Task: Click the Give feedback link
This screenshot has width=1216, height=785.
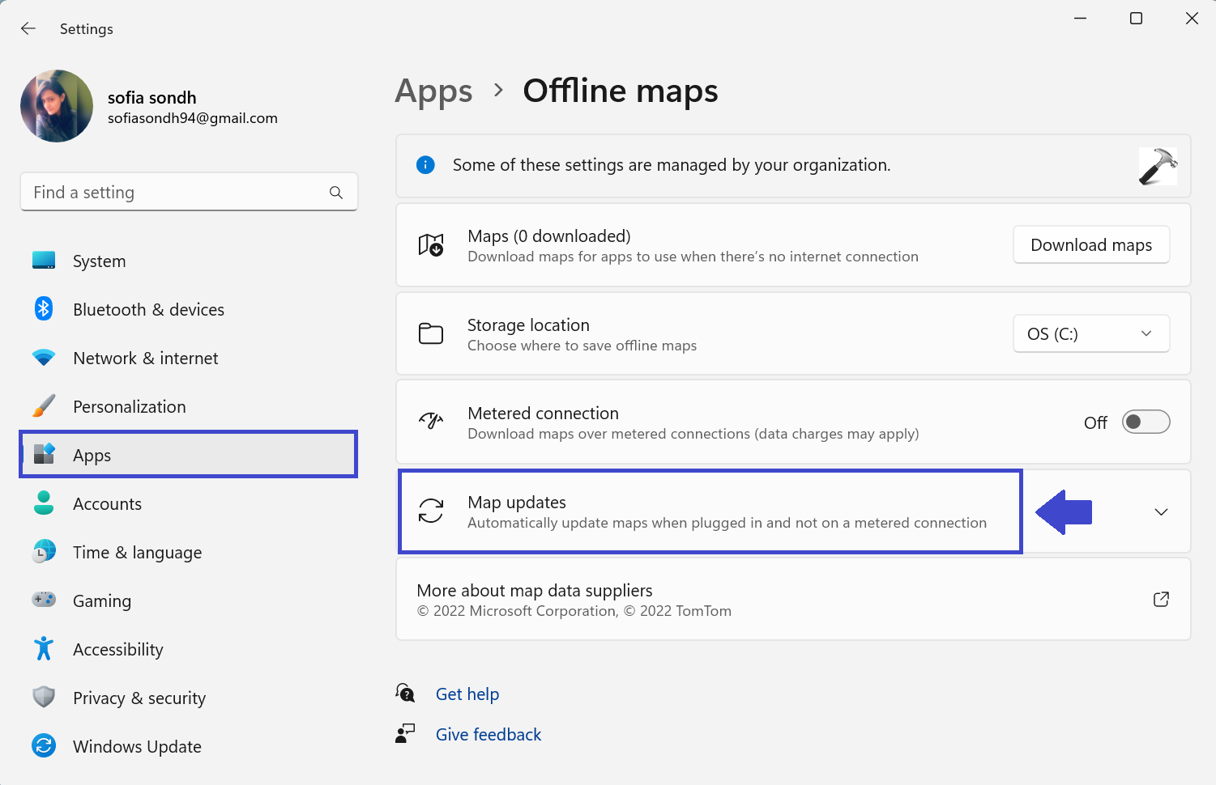Action: (489, 735)
